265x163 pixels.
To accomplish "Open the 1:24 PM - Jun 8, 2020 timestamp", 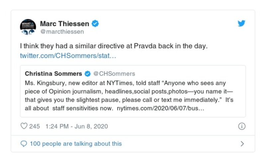I will [76, 126].
